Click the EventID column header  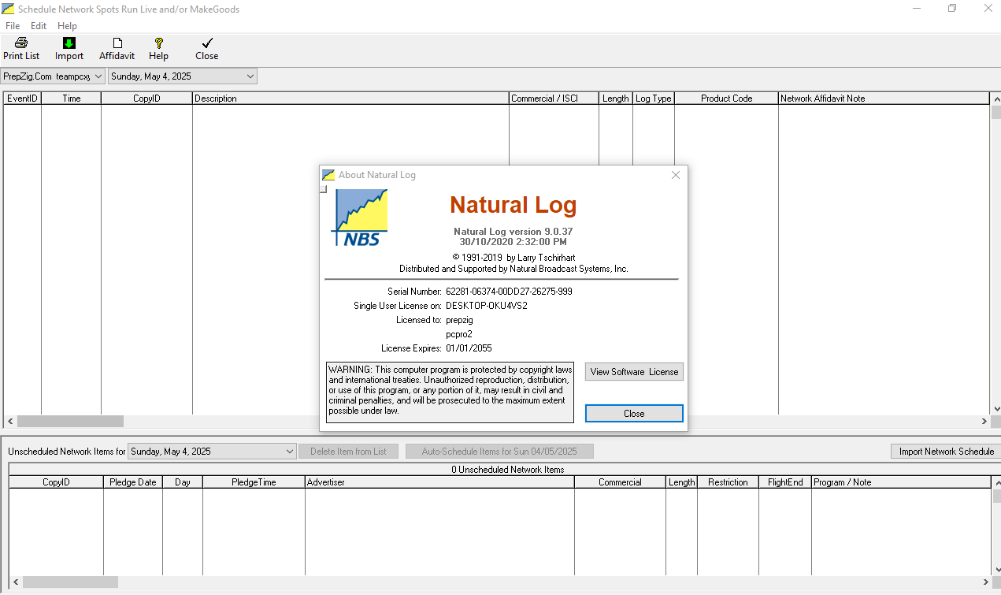pos(22,99)
